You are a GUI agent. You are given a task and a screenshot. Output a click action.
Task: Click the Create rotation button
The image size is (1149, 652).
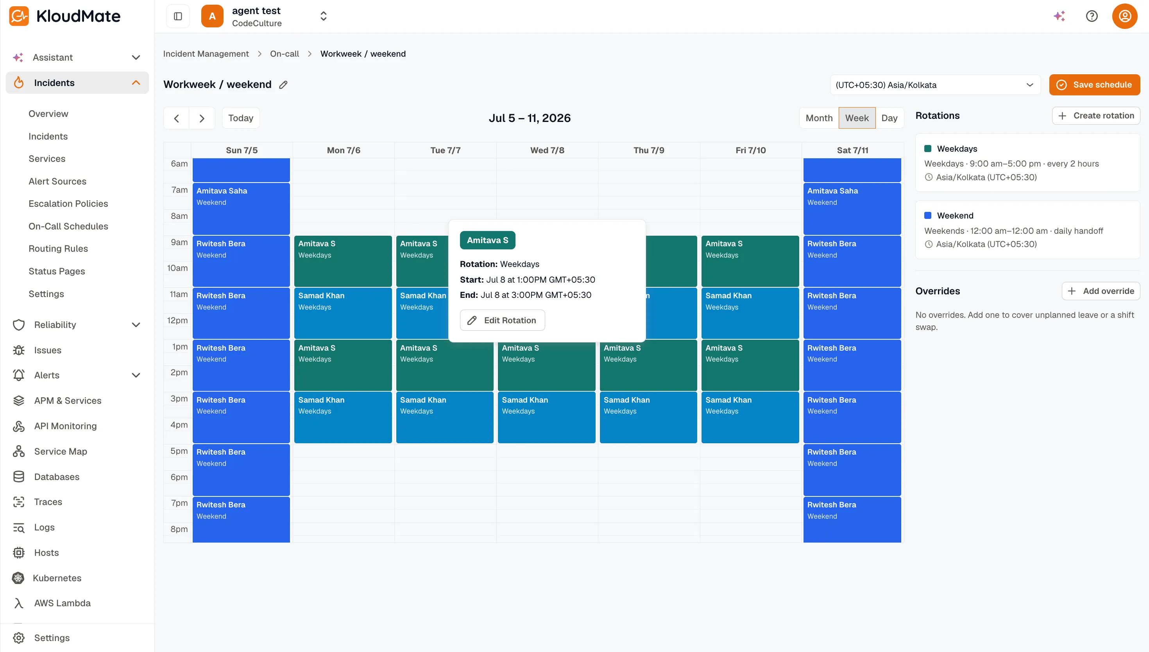[1096, 116]
